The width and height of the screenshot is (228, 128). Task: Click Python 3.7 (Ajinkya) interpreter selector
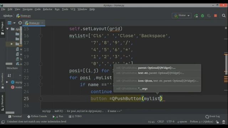201,122
